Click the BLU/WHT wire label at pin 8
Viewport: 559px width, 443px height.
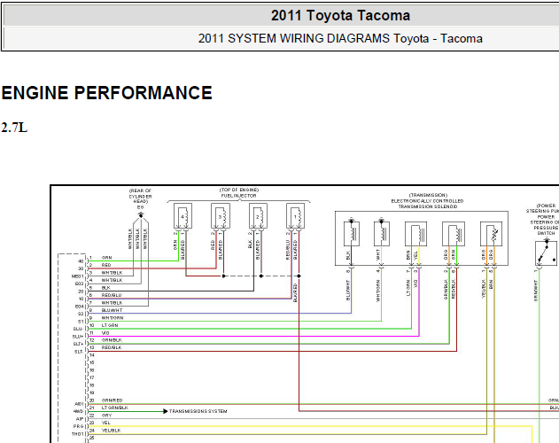point(112,310)
